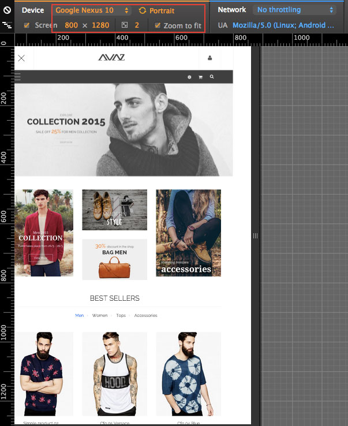Open the Google Nexus 10 device dropdown
This screenshot has height=426, width=348.
(92, 10)
